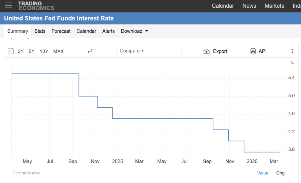
Task: Click the Trading Economics logo
Action: pos(36,6)
